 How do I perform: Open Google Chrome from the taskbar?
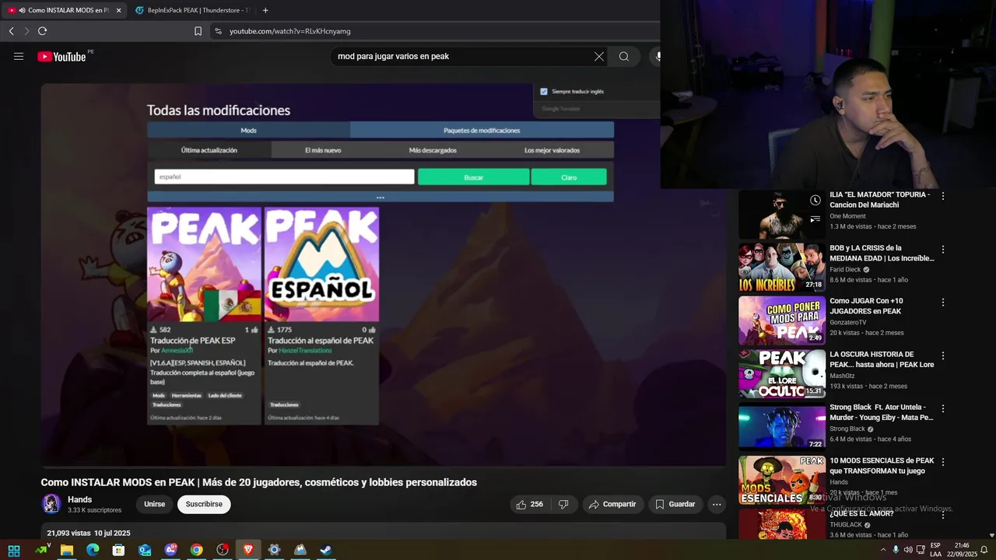click(196, 550)
